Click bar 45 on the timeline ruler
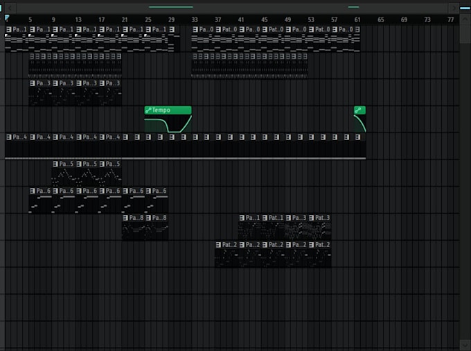 265,20
